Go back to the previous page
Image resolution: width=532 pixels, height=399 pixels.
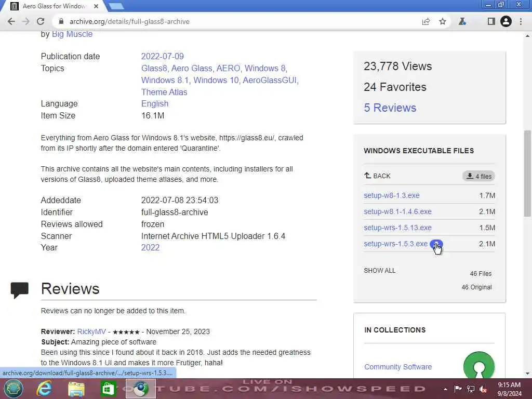11,21
